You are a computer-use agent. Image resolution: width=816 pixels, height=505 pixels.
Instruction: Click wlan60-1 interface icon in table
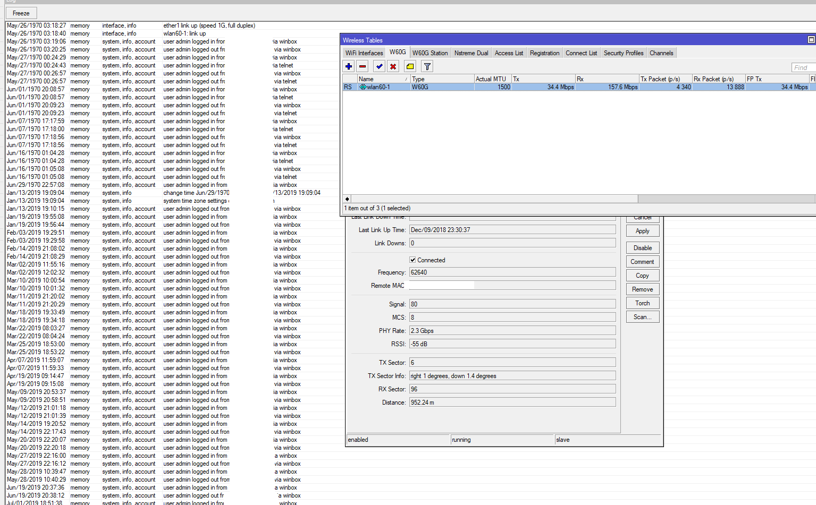tap(363, 87)
